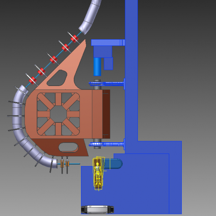Select the lower blue bearing flange
The width and height of the screenshot is (216, 216).
point(109,145)
